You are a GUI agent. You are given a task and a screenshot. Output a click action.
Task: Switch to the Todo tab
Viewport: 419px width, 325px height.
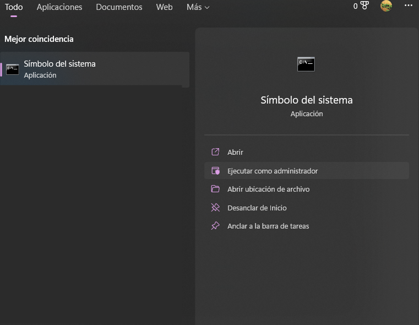pos(14,7)
